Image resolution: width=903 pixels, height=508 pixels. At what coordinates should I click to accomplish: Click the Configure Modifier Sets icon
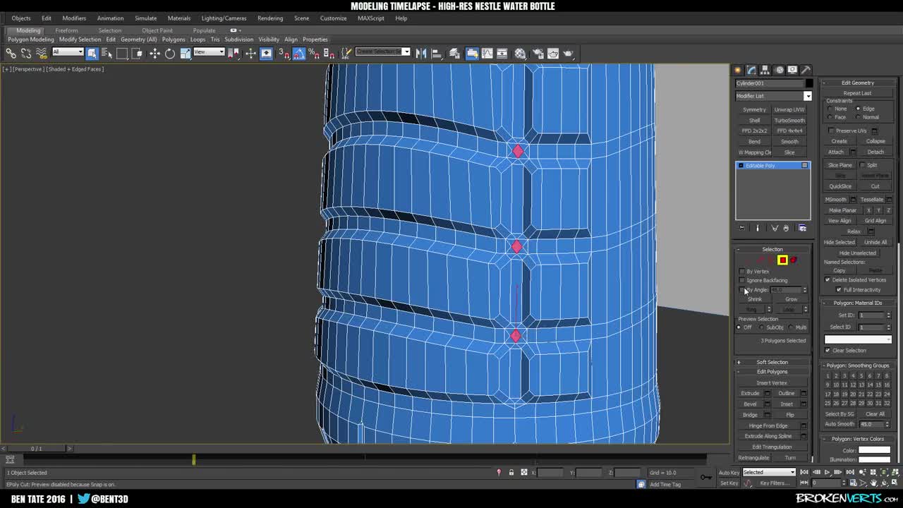pos(803,228)
